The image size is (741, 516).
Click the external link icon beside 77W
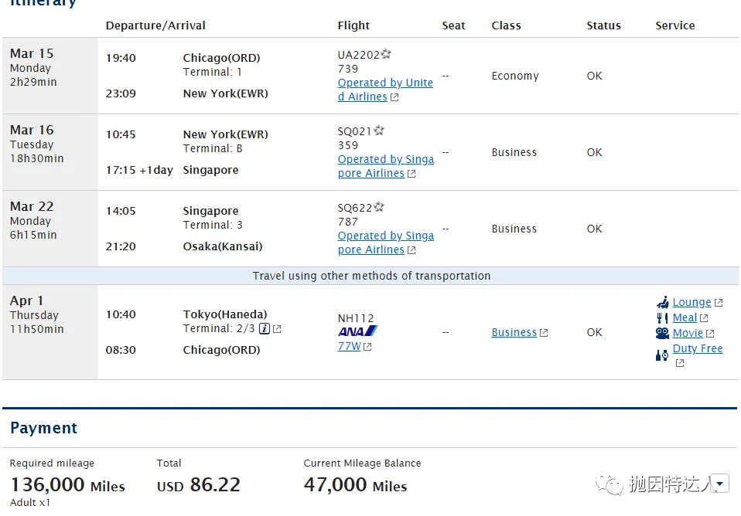pyautogui.click(x=367, y=347)
